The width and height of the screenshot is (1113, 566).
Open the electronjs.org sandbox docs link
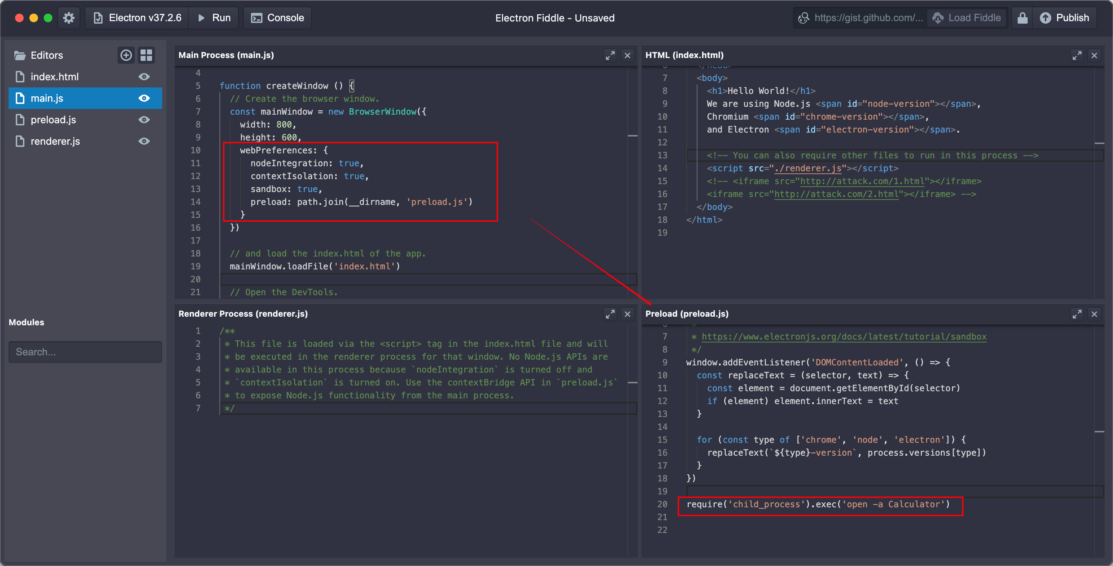(844, 337)
